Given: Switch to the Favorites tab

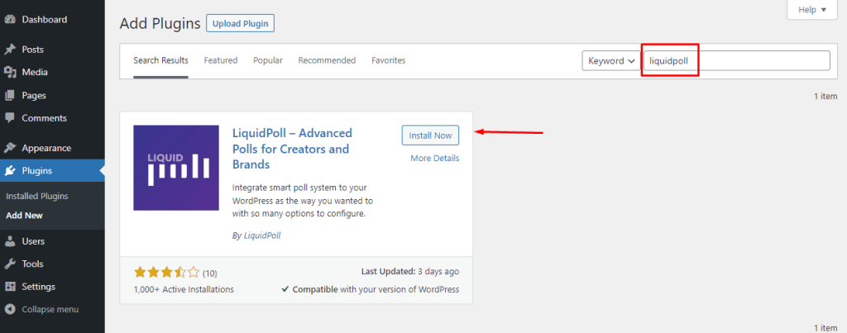Looking at the screenshot, I should tap(389, 60).
